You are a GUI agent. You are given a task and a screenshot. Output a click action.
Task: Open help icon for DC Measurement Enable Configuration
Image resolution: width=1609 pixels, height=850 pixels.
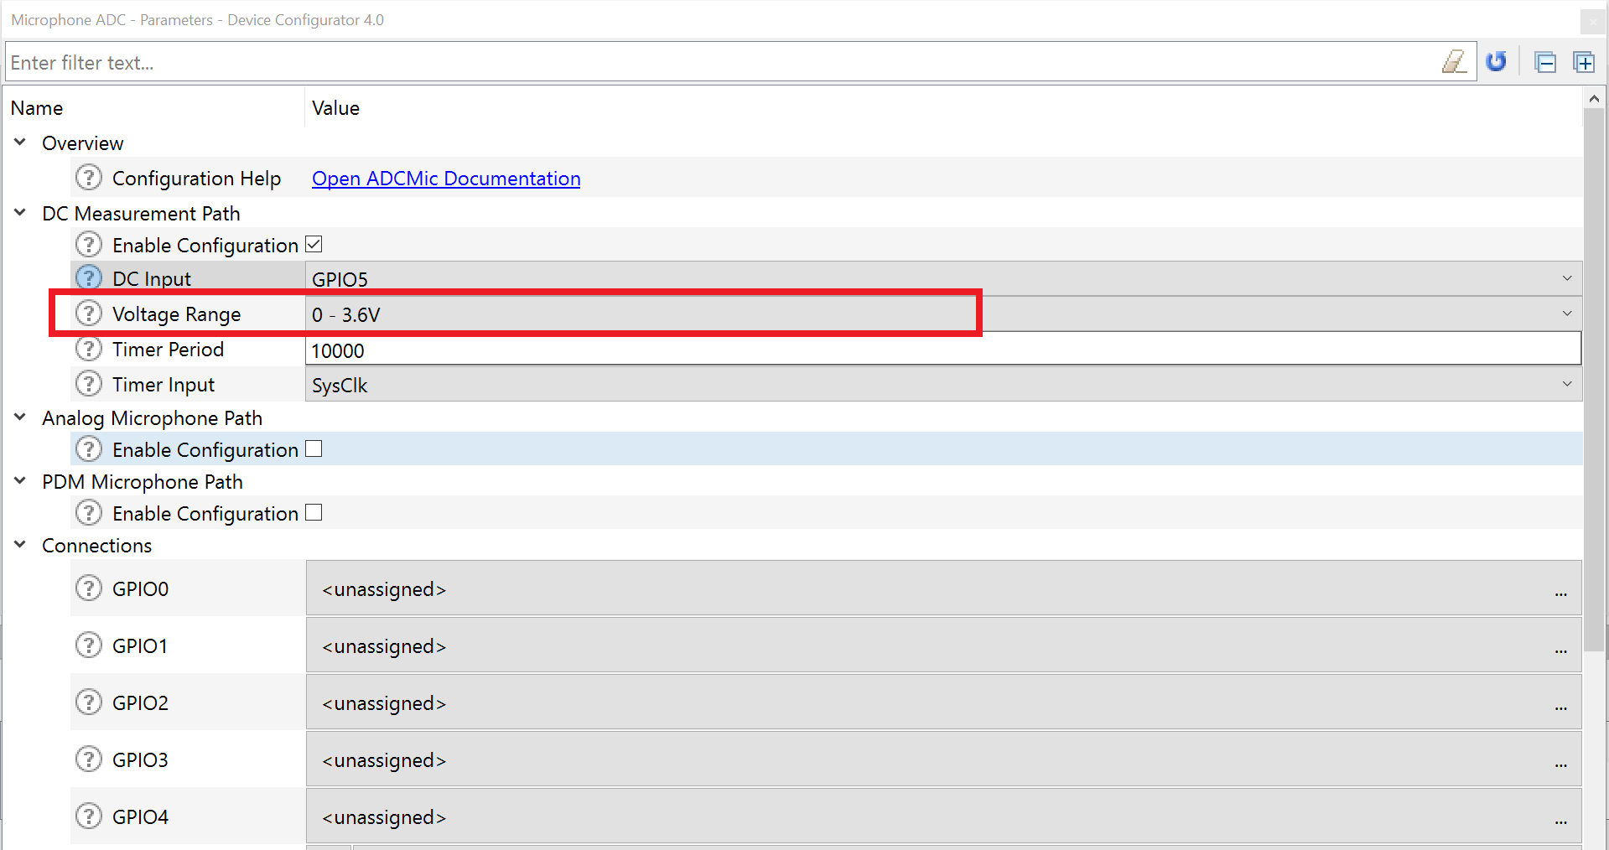[x=89, y=245]
